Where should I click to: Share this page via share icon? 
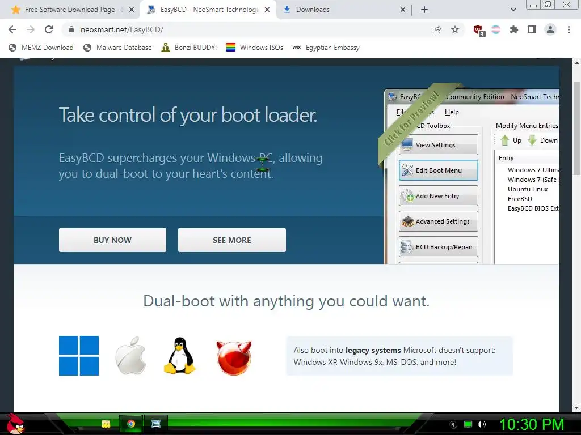tap(437, 29)
